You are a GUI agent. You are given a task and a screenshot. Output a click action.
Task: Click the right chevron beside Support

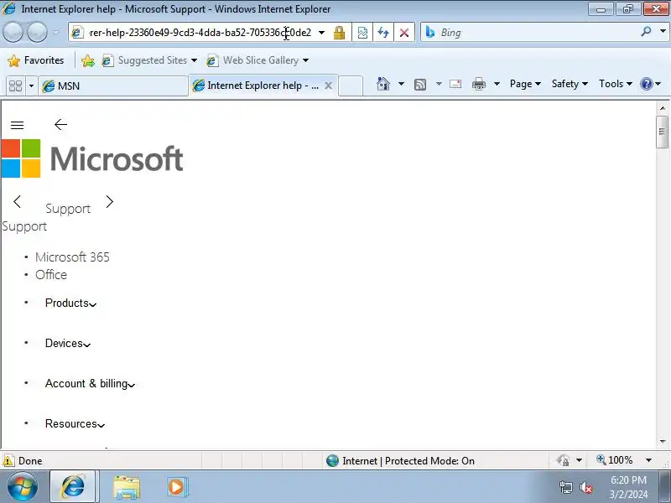[x=110, y=201]
